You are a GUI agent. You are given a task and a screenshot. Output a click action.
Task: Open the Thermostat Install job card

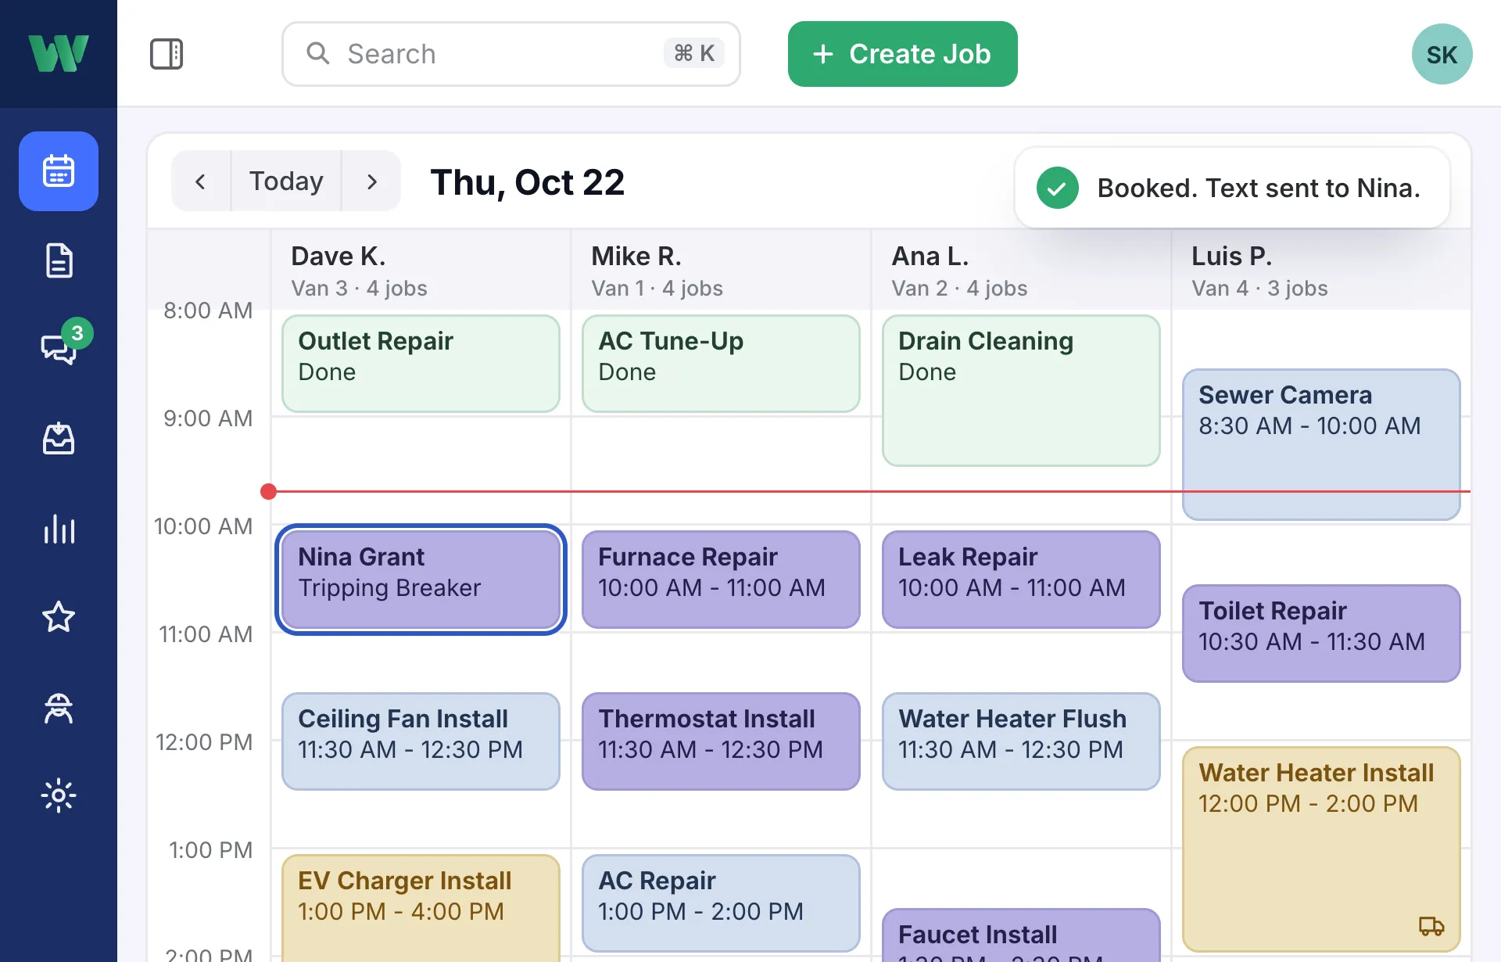[x=721, y=741]
